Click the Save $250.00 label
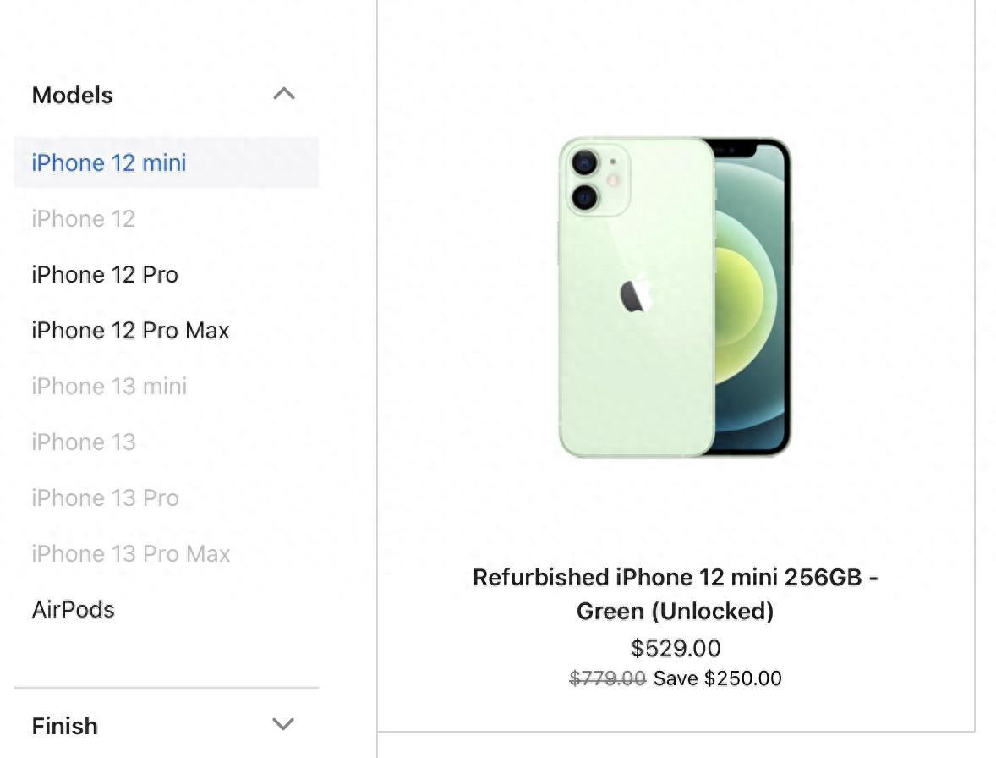Viewport: 996px width, 758px height. point(716,678)
